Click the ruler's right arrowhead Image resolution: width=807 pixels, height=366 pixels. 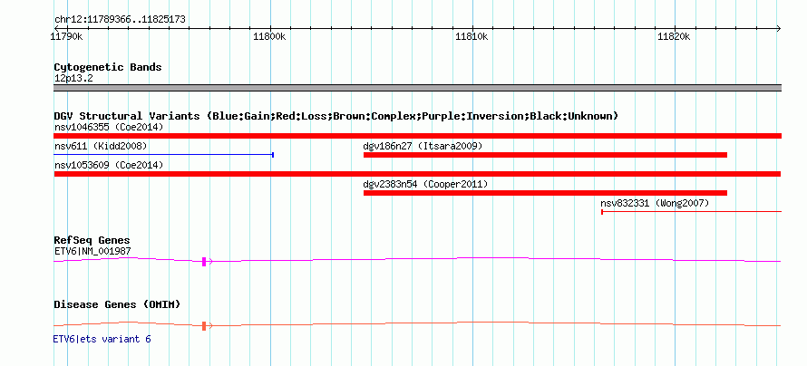pyautogui.click(x=778, y=28)
